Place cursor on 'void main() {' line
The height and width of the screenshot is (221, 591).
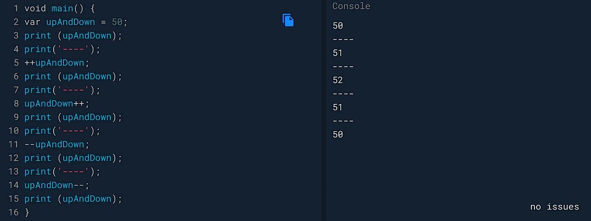click(x=60, y=8)
